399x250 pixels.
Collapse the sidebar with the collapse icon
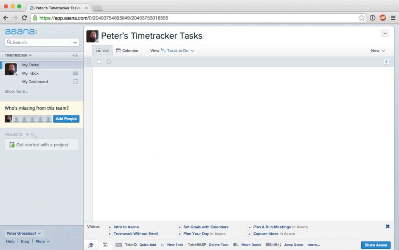pyautogui.click(x=75, y=55)
